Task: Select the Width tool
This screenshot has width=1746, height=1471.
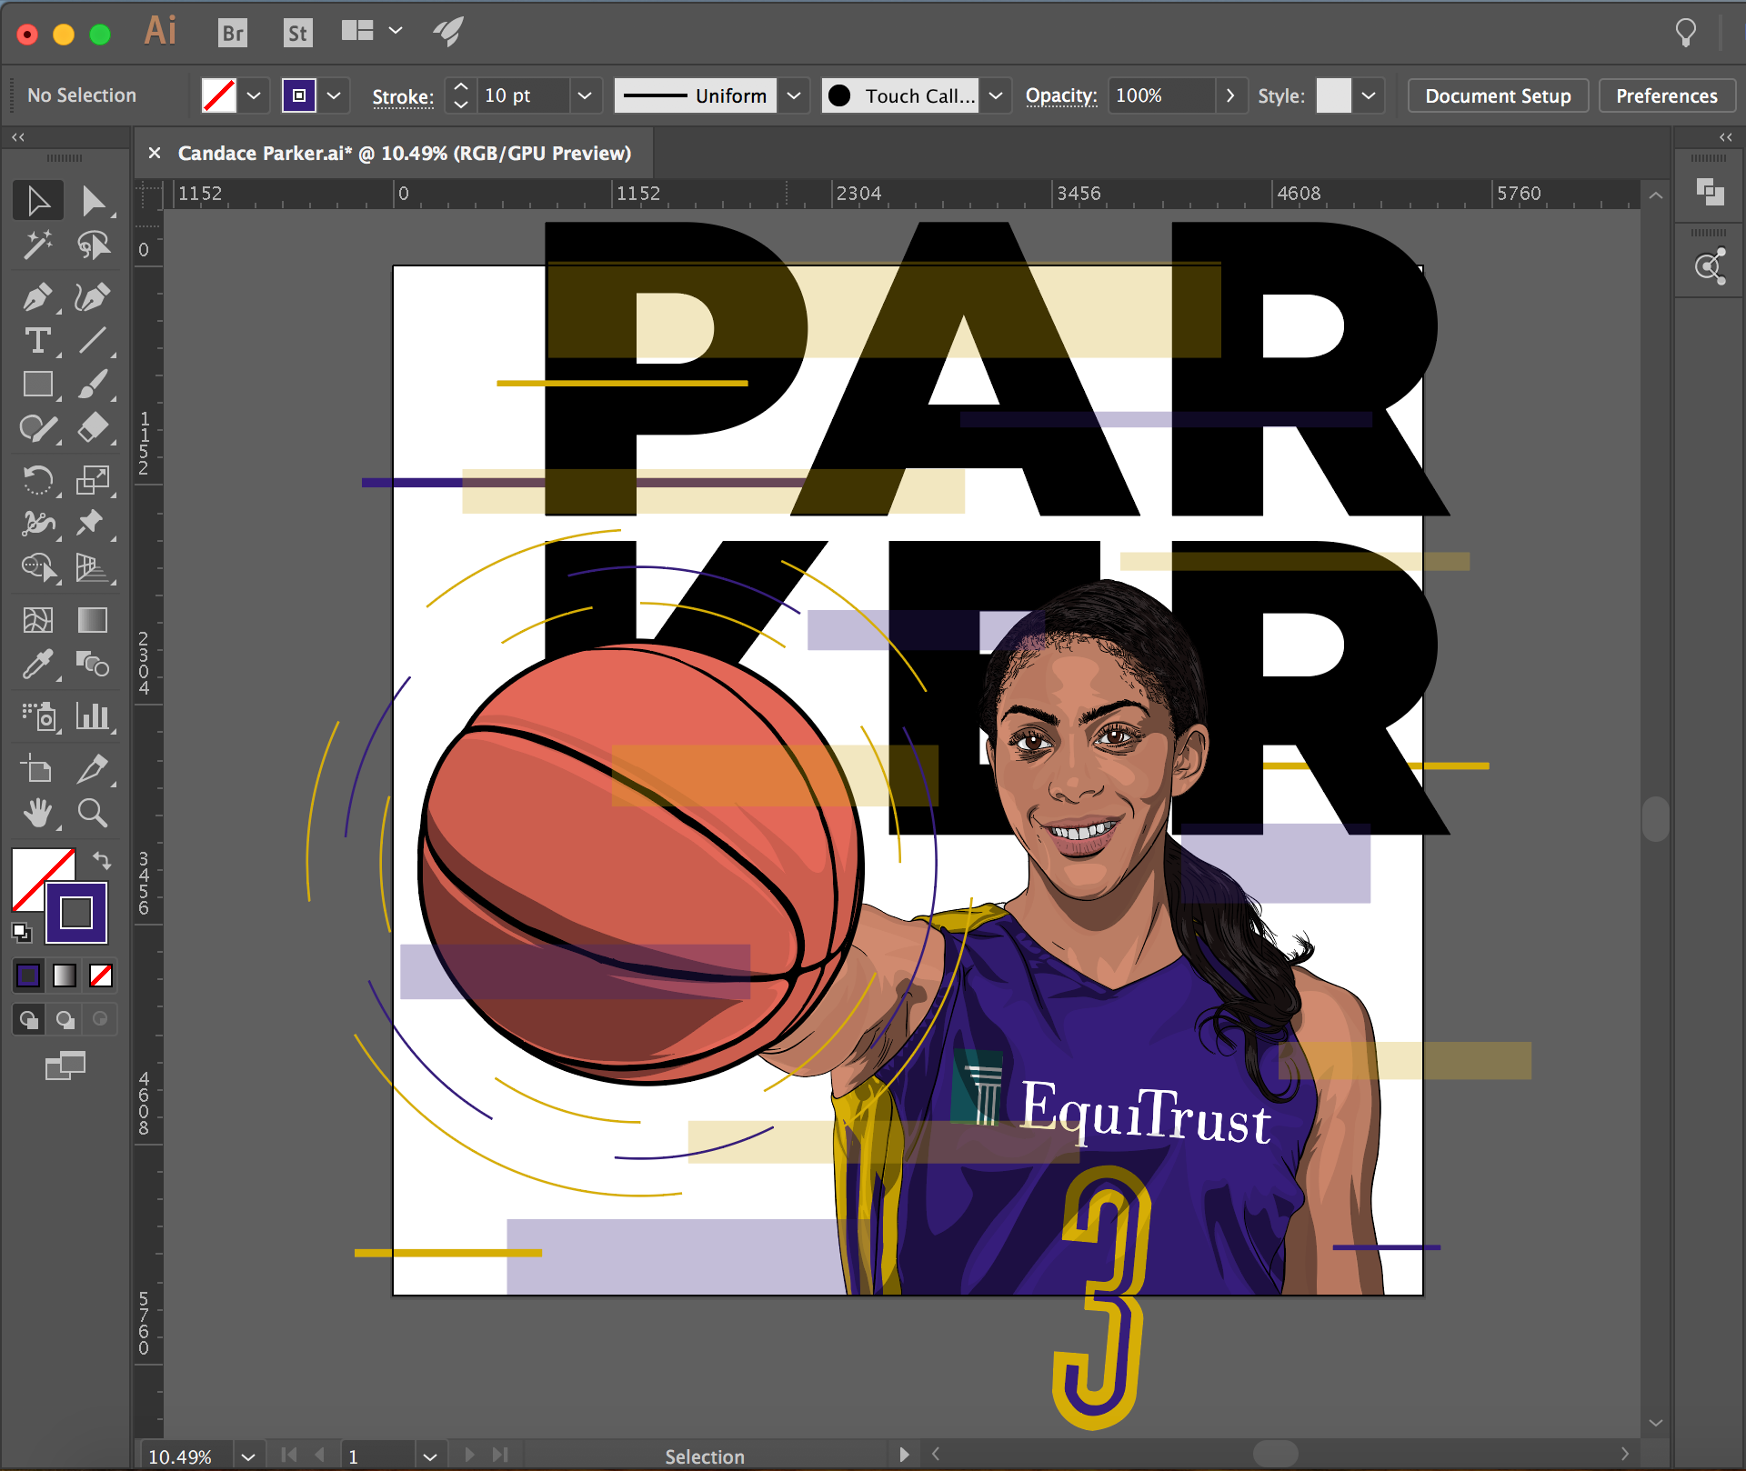Action: (x=37, y=523)
